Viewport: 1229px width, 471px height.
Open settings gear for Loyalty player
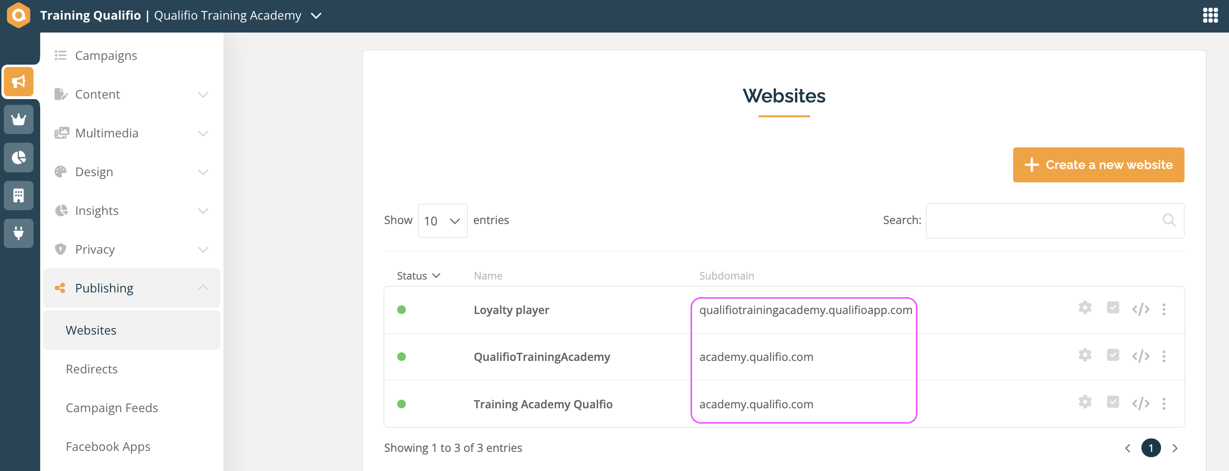[1085, 308]
